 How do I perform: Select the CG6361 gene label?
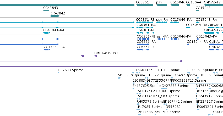click(x=142, y=2)
